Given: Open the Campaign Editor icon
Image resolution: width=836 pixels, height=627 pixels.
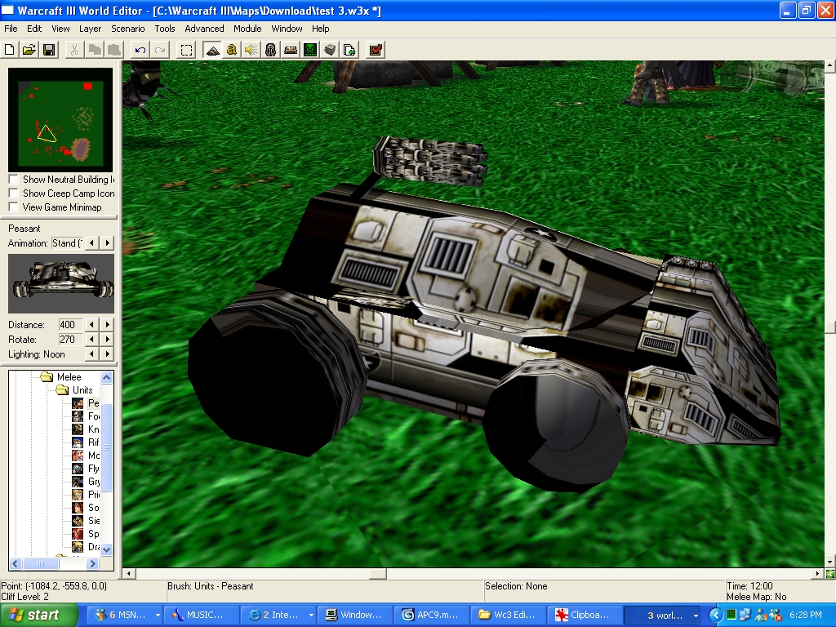Looking at the screenshot, I should coord(291,50).
